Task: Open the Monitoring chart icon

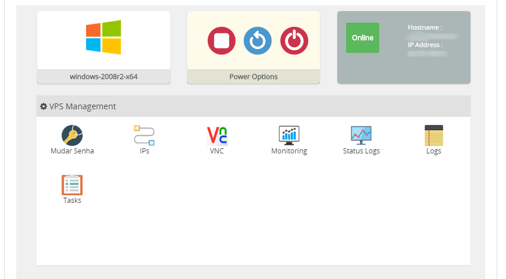Action: click(x=289, y=135)
